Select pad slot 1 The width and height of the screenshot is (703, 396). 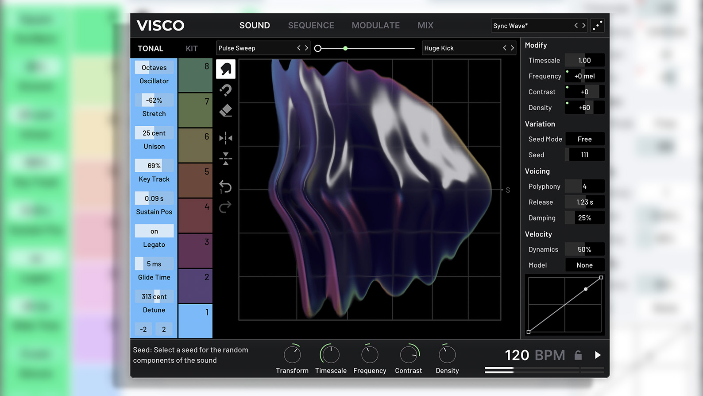point(195,321)
